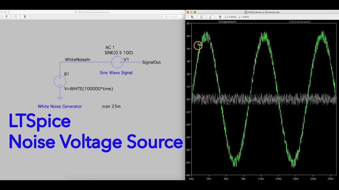Image resolution: width=339 pixels, height=190 pixels.
Task: Click the 24ms horizontal axis label
Action: pyautogui.click(x=331, y=179)
